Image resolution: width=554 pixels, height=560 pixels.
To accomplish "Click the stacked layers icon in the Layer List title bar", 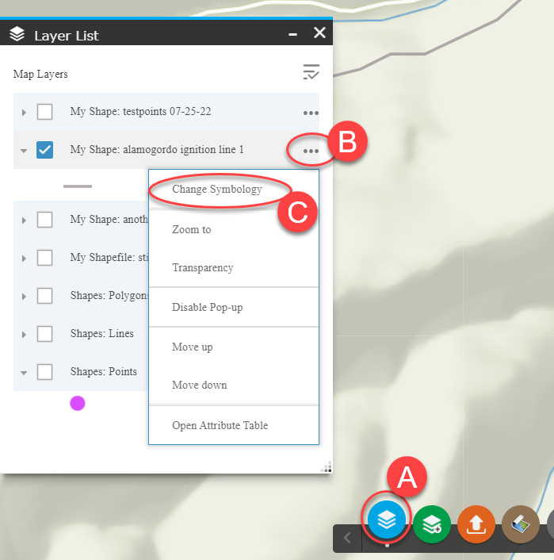I will 17,34.
